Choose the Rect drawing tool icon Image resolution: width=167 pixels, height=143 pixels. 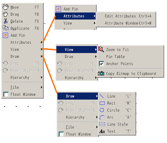point(102,103)
